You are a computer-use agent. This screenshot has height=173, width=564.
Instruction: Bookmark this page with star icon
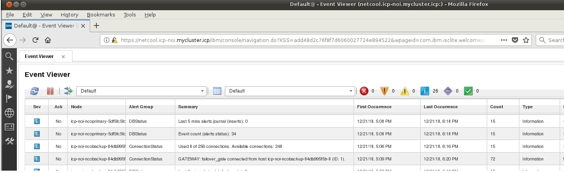click(x=526, y=40)
